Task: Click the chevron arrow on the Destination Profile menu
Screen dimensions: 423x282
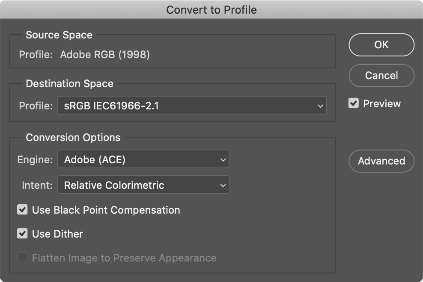Action: (320, 106)
